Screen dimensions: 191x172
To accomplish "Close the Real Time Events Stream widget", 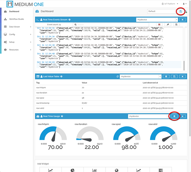I will [x=183, y=20].
